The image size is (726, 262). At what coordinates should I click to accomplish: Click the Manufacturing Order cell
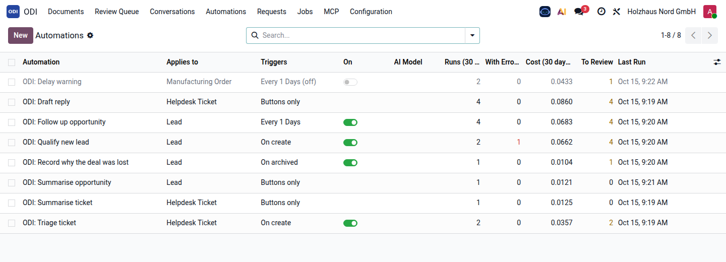click(199, 82)
